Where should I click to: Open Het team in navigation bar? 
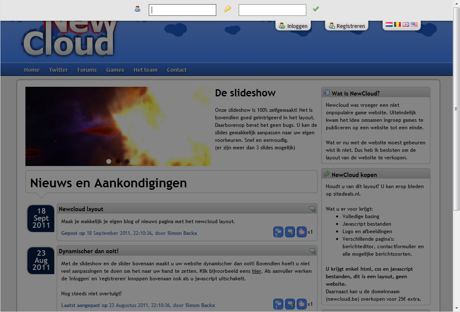point(145,70)
